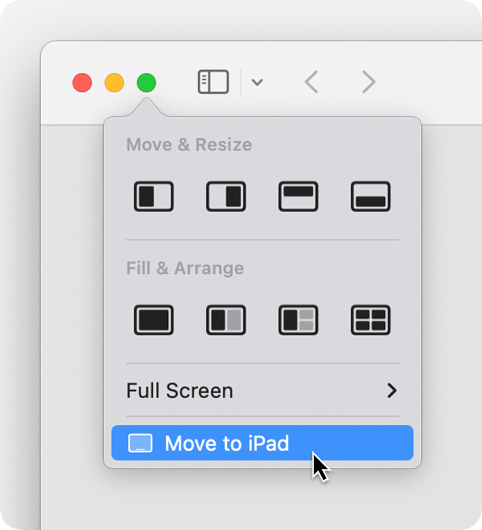This screenshot has height=530, width=482.
Task: Click the red close button
Action: (x=82, y=82)
